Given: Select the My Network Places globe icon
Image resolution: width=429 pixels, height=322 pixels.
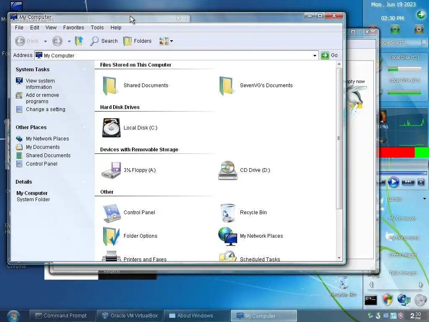Looking at the screenshot, I should point(227,236).
